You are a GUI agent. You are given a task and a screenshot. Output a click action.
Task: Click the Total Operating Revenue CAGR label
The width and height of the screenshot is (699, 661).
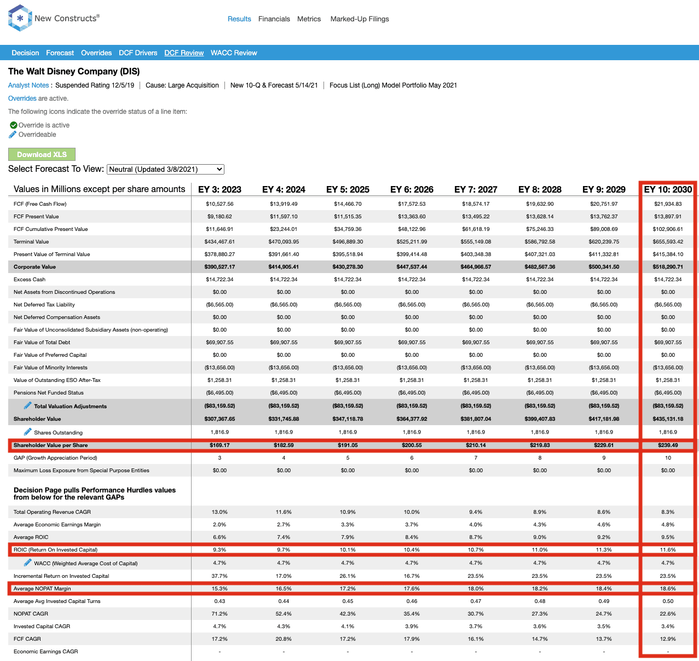pyautogui.click(x=52, y=512)
